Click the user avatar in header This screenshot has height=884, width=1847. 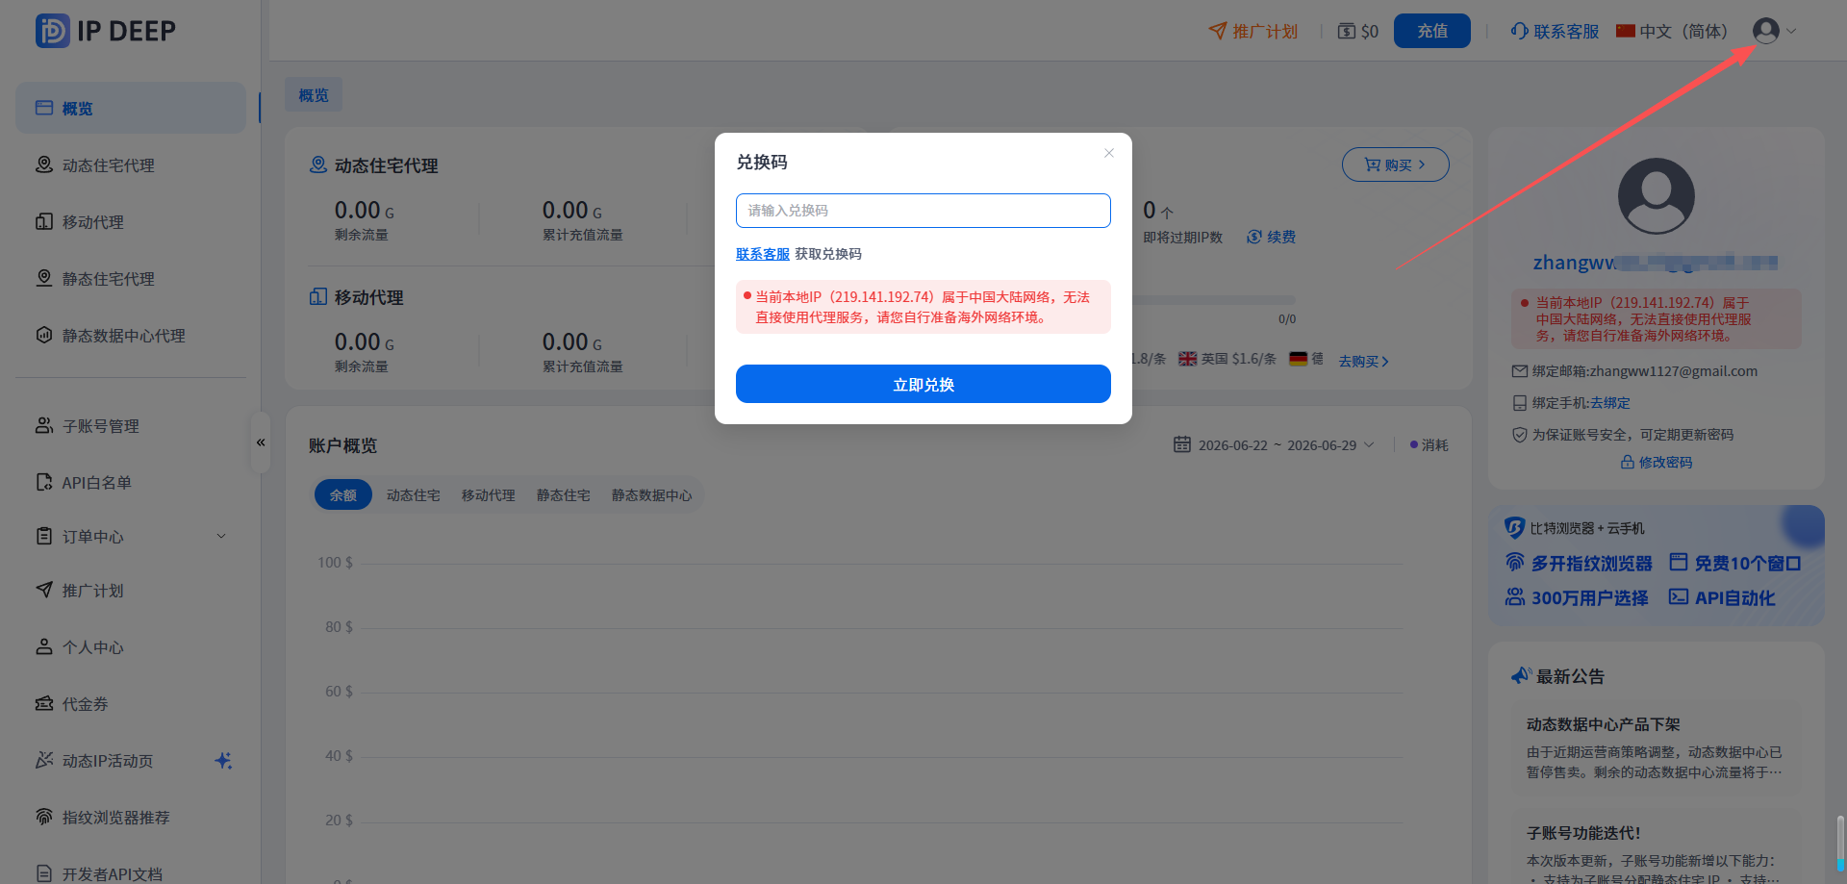coord(1766,31)
